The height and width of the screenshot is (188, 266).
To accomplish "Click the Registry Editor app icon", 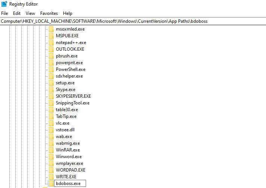I will (x=4, y=4).
